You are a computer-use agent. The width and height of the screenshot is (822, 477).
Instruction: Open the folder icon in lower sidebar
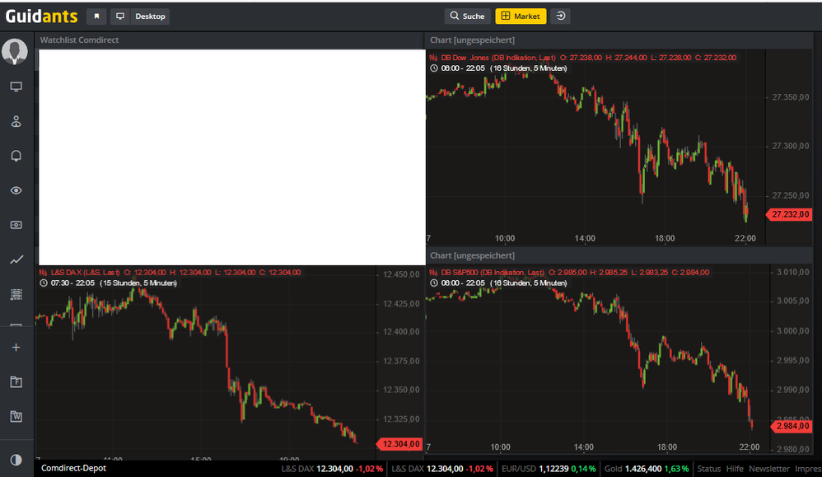(16, 383)
